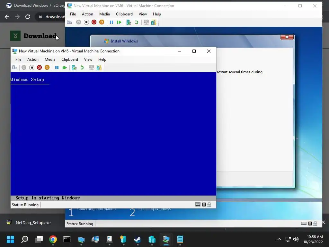Click 'Setup is starting Windows' text

click(48, 198)
